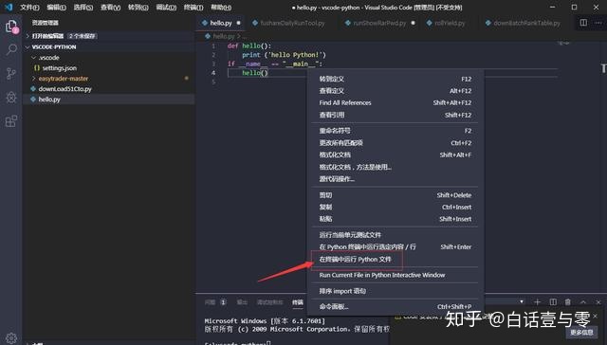
Task: Choose 在 Python 终端中运行选定内容/行
Action: click(395, 246)
